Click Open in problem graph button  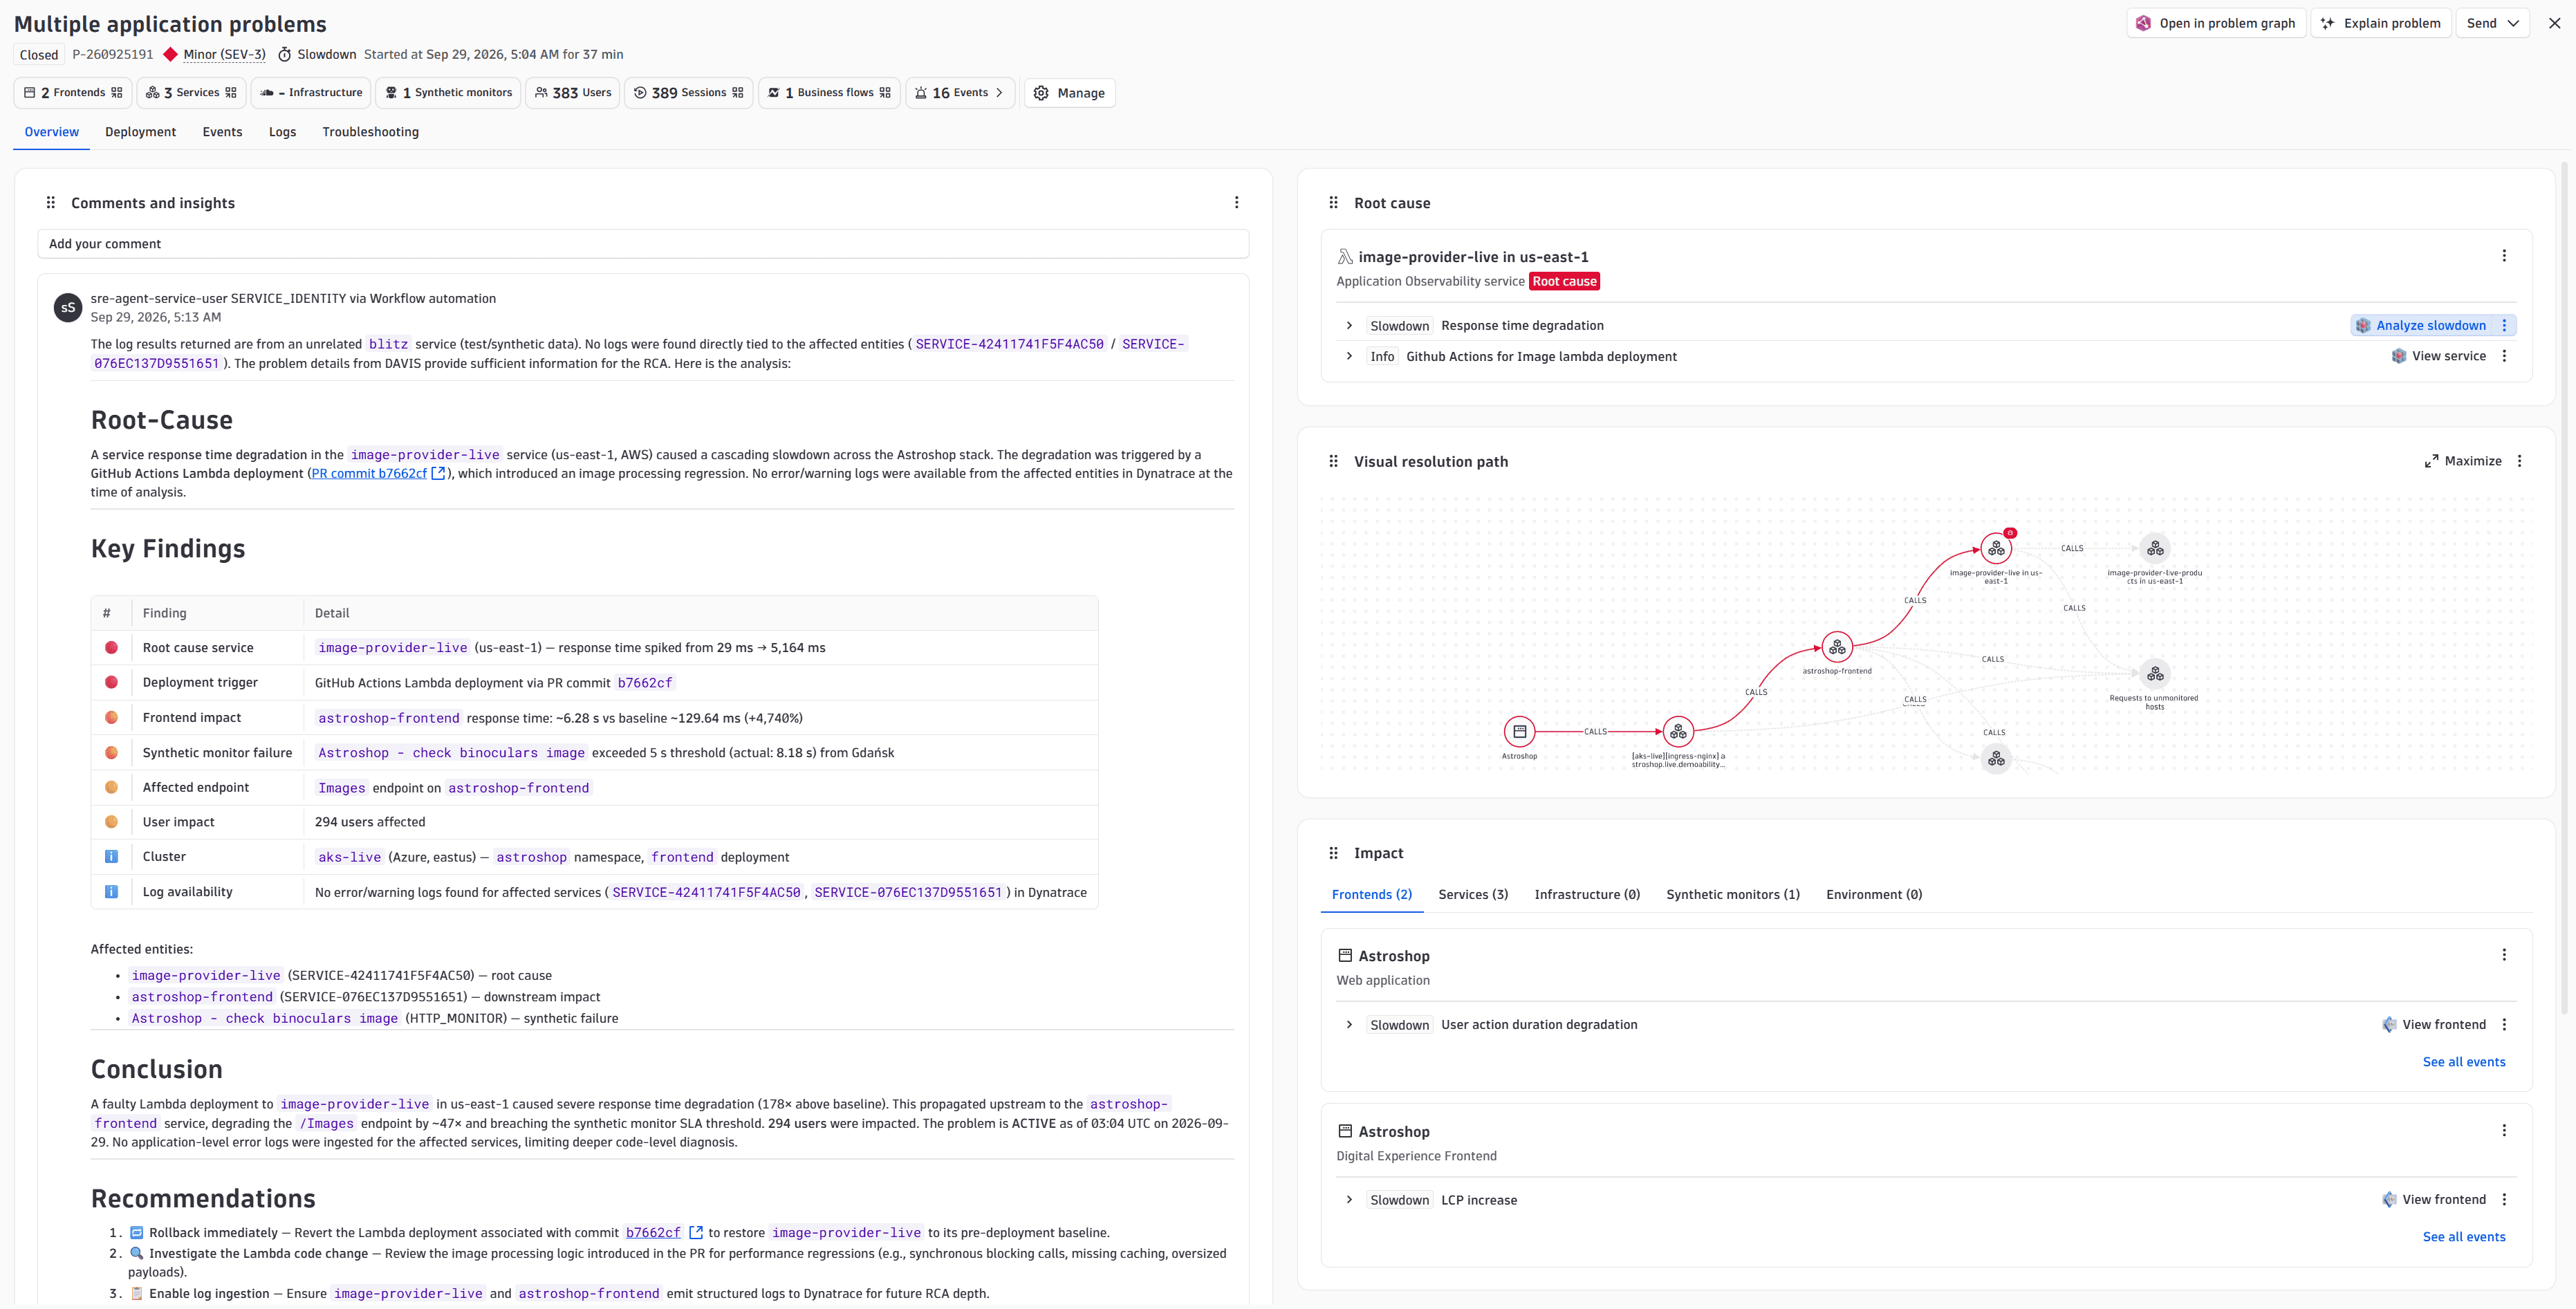(2216, 23)
